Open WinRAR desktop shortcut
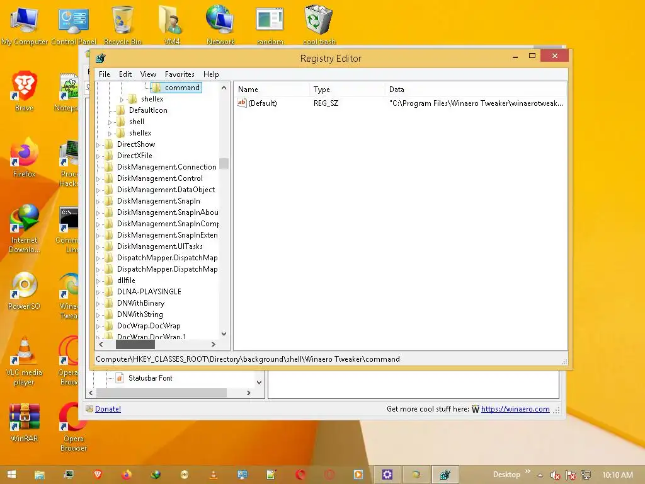The image size is (645, 484). coord(25,423)
